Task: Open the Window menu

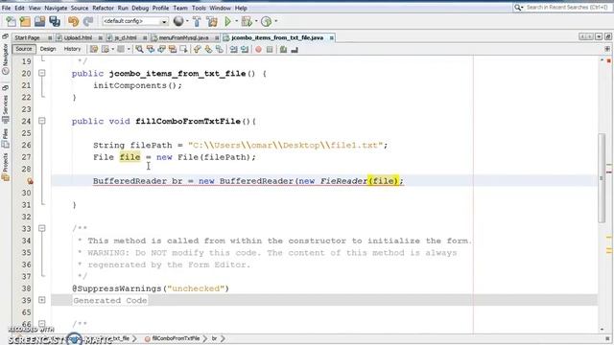Action: (220, 8)
